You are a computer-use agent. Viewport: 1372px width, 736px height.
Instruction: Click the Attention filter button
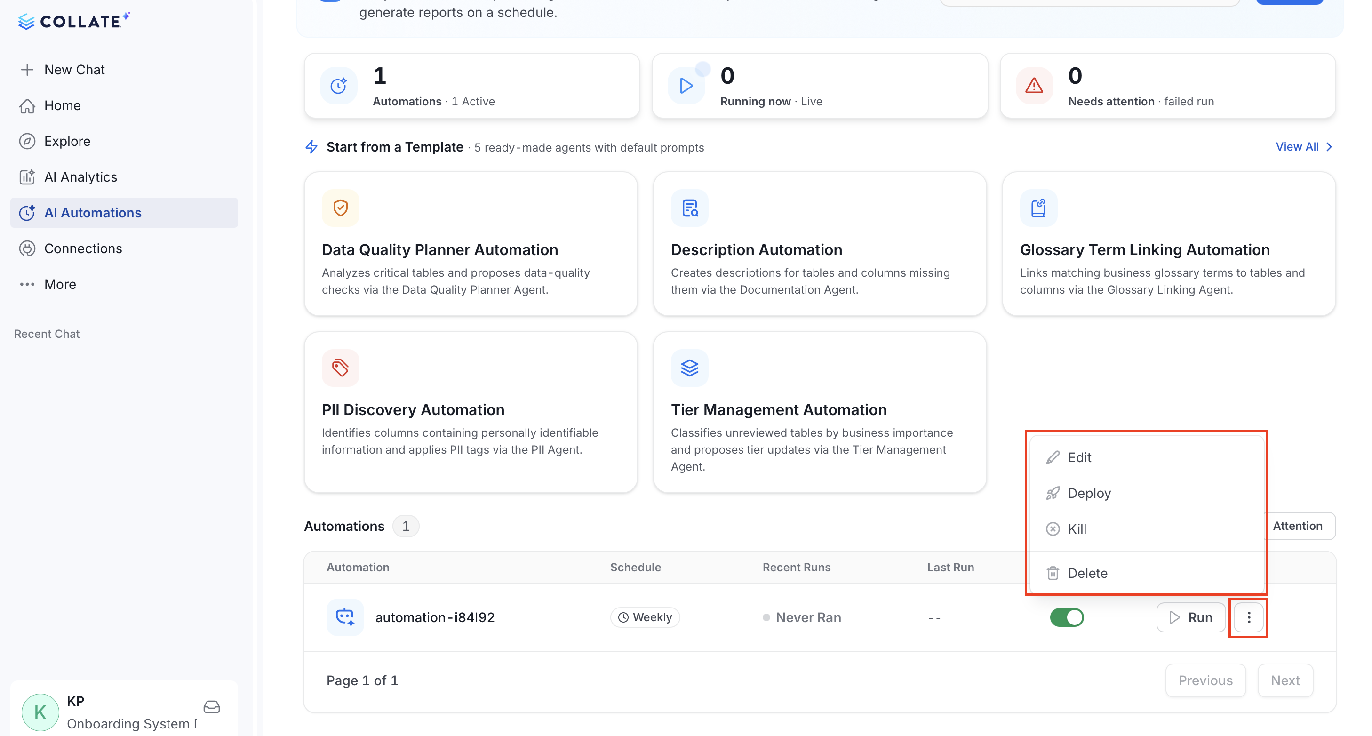tap(1300, 526)
